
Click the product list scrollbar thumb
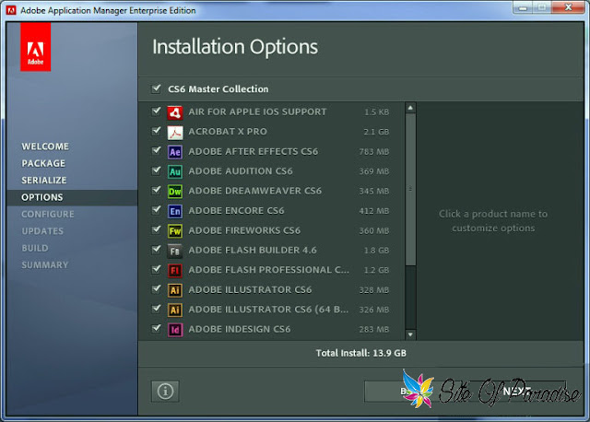click(x=410, y=189)
